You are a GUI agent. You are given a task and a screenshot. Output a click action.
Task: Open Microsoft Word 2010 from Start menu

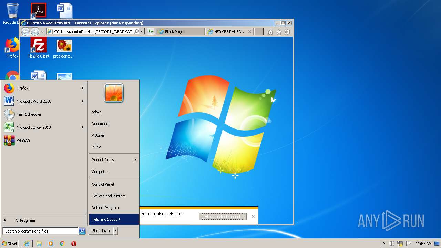(44, 101)
